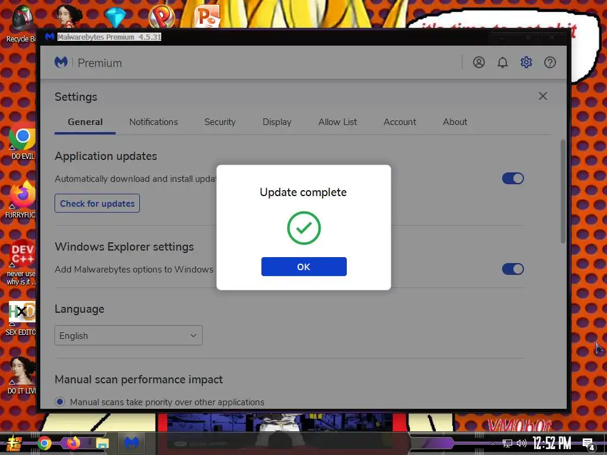
Task: Toggle automatic application updates switch
Action: pos(513,178)
